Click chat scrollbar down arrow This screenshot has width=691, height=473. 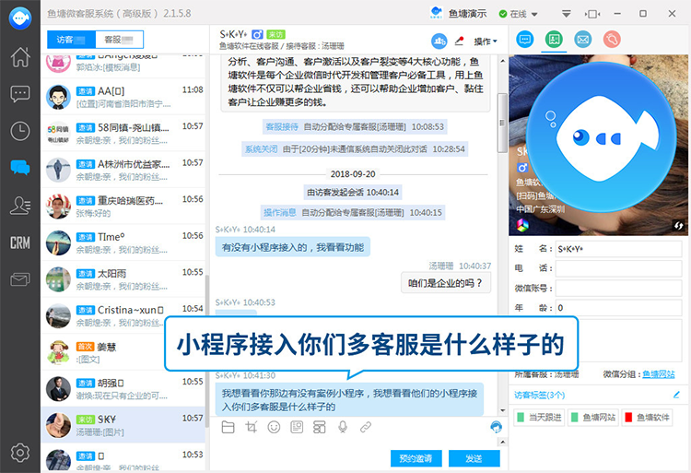pyautogui.click(x=502, y=410)
